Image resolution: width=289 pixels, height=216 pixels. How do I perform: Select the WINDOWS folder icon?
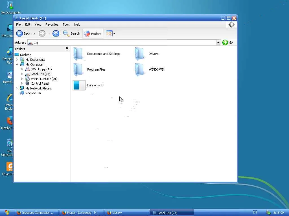(139, 70)
